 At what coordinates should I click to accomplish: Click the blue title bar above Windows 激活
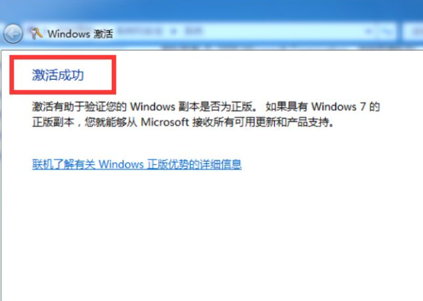tap(211, 9)
